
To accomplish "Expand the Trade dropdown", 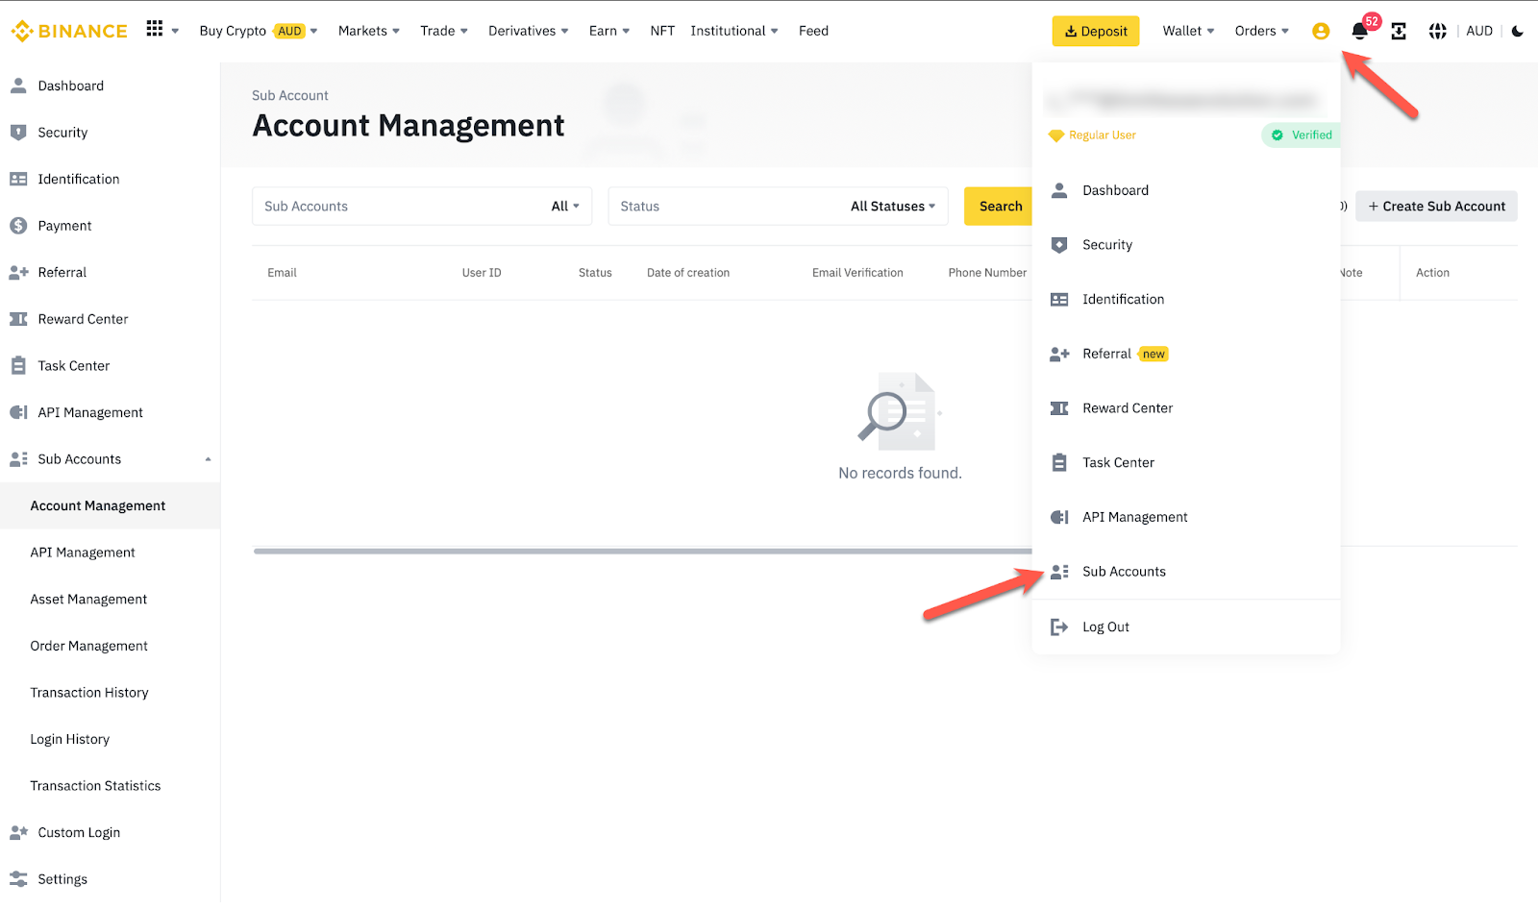I will (x=444, y=31).
